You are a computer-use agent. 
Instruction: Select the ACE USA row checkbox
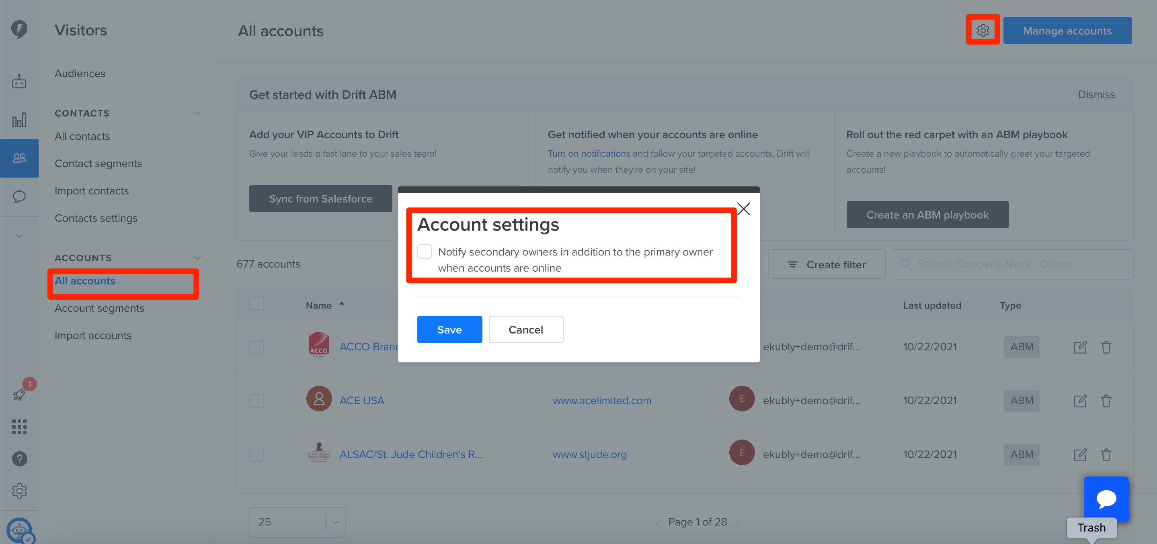click(x=256, y=401)
